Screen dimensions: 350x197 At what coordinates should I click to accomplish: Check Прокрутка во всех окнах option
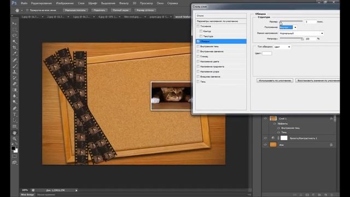pos(27,10)
